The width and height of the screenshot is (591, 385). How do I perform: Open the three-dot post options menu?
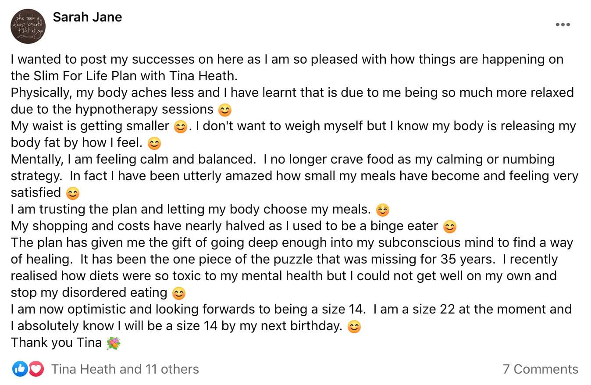(563, 25)
